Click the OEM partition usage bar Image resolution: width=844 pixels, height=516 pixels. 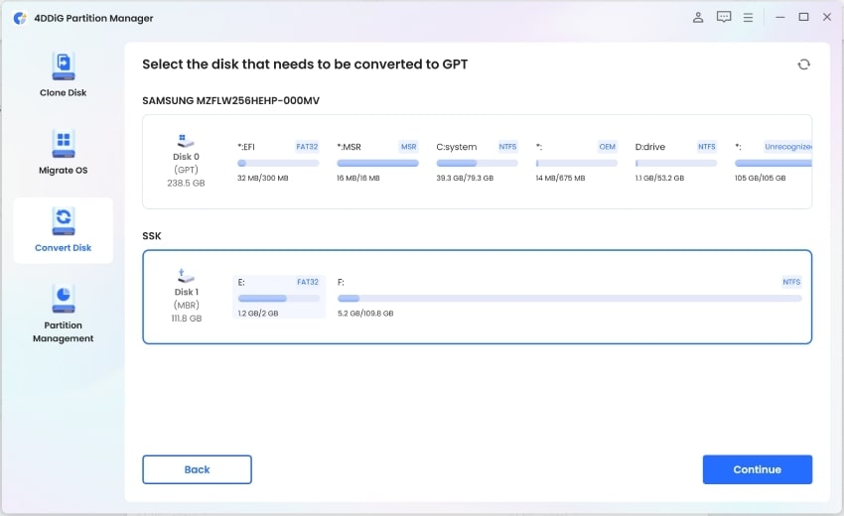tap(577, 163)
